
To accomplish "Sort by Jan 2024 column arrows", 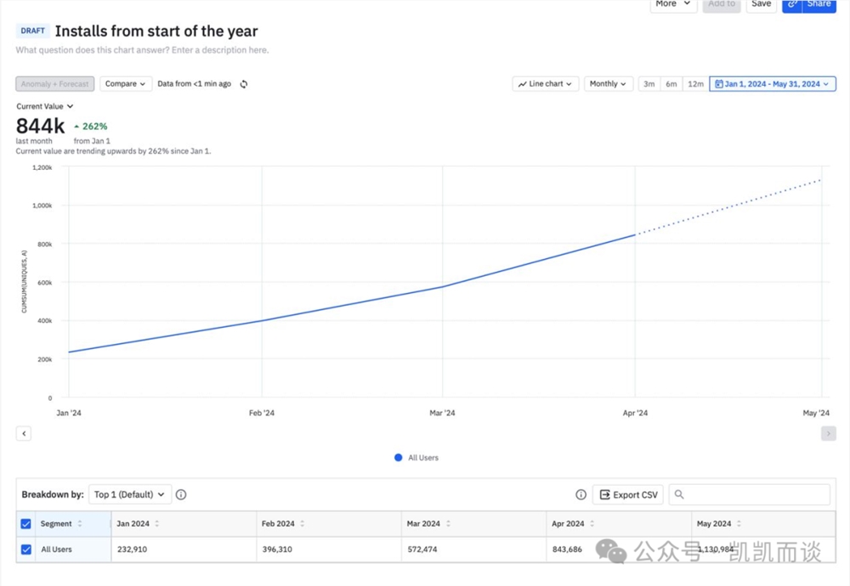I will click(157, 524).
